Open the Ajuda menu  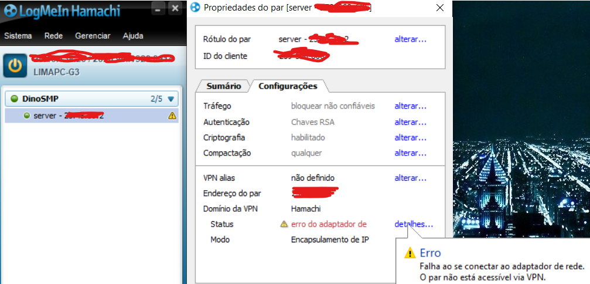click(133, 36)
